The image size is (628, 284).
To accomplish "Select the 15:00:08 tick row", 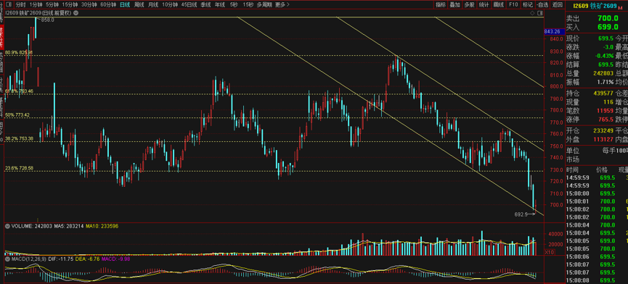I will pos(597,280).
